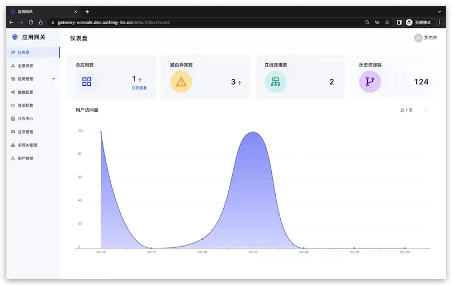
Task: Open the 多网关管理 sidebar item
Action: pyautogui.click(x=33, y=145)
